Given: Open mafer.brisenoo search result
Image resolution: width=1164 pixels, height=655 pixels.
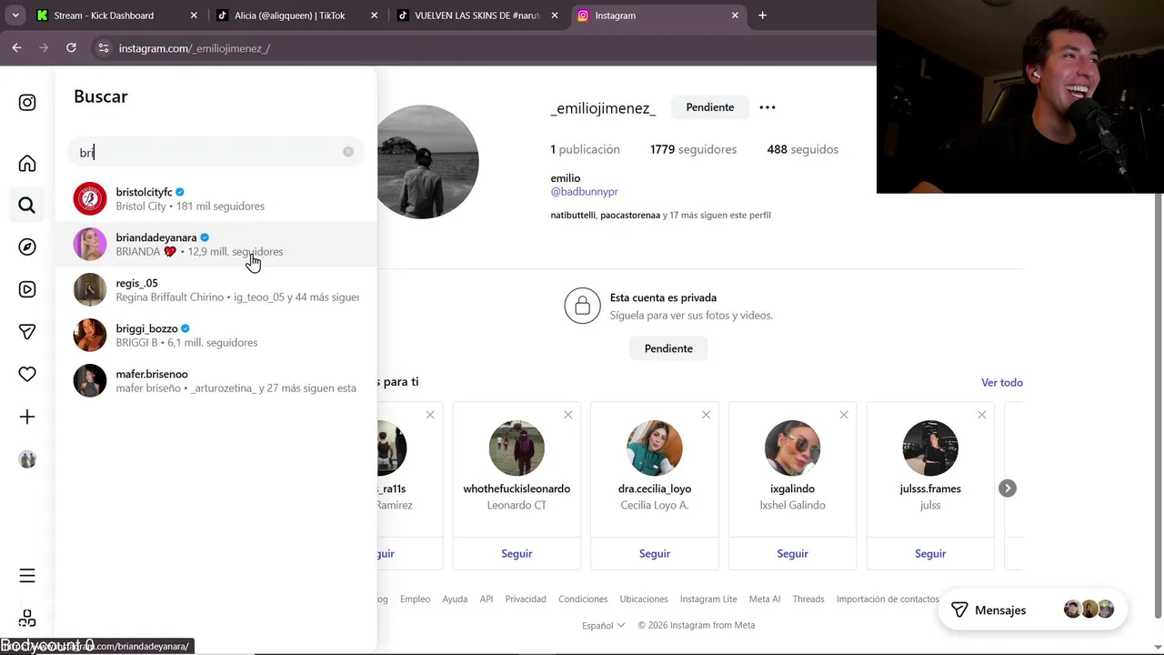Looking at the screenshot, I should click(216, 380).
